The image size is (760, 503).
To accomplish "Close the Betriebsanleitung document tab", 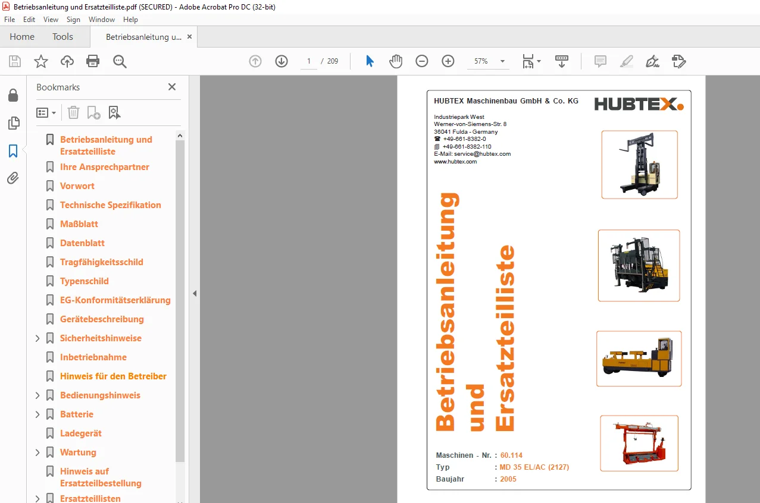I will (x=189, y=37).
